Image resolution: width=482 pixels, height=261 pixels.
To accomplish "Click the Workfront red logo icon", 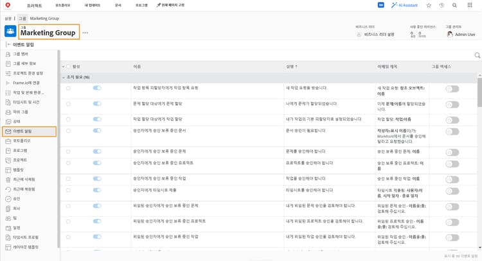I will 8,5.
